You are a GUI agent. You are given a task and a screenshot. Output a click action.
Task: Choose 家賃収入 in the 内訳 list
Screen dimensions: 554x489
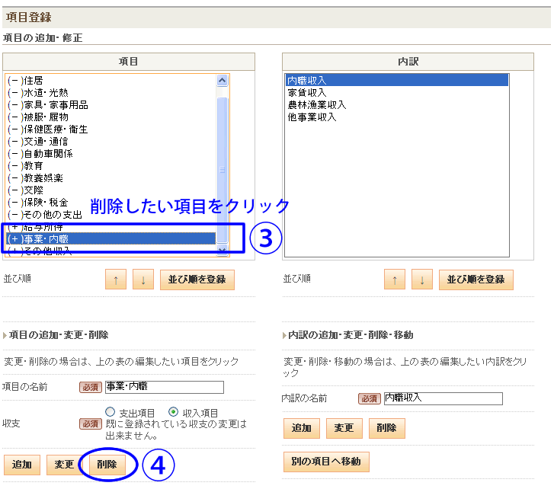(307, 92)
